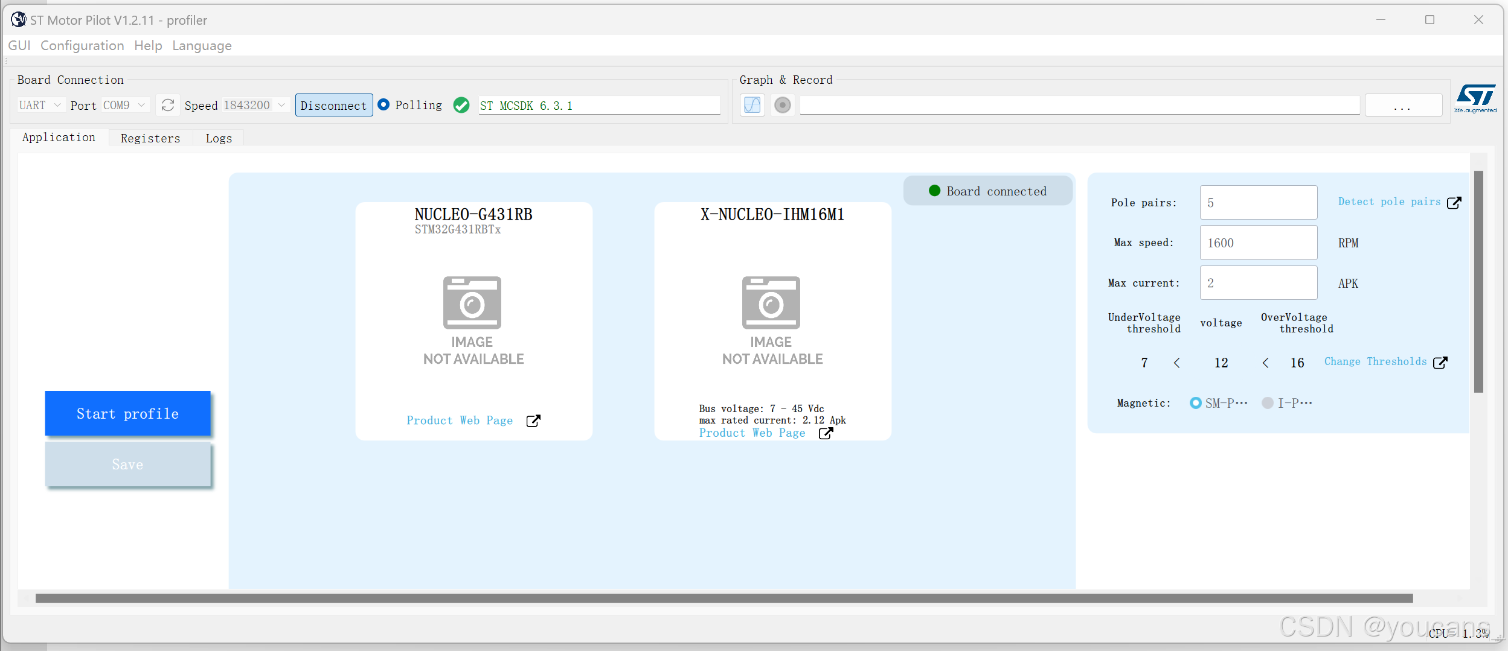Click the ST logo

pos(1475,98)
